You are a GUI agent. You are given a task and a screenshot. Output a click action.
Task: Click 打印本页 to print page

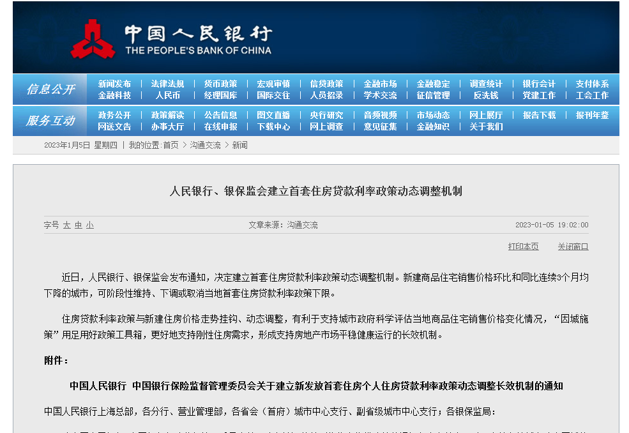click(523, 247)
